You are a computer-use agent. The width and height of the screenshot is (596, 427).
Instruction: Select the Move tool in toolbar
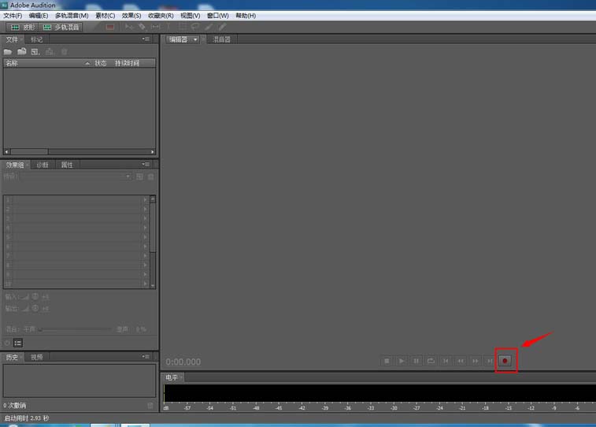click(x=129, y=27)
